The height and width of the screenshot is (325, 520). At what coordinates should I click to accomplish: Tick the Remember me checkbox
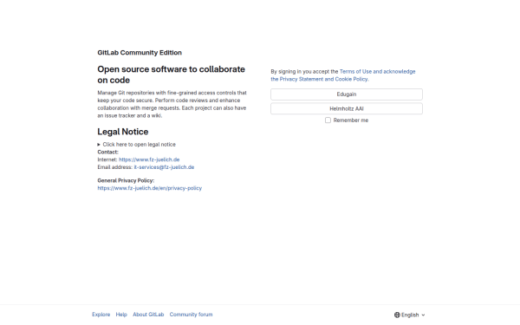(x=328, y=120)
